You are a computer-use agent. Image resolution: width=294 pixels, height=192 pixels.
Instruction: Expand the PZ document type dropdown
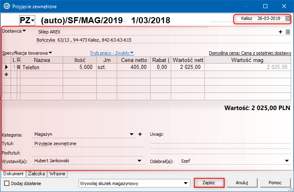click(x=27, y=20)
